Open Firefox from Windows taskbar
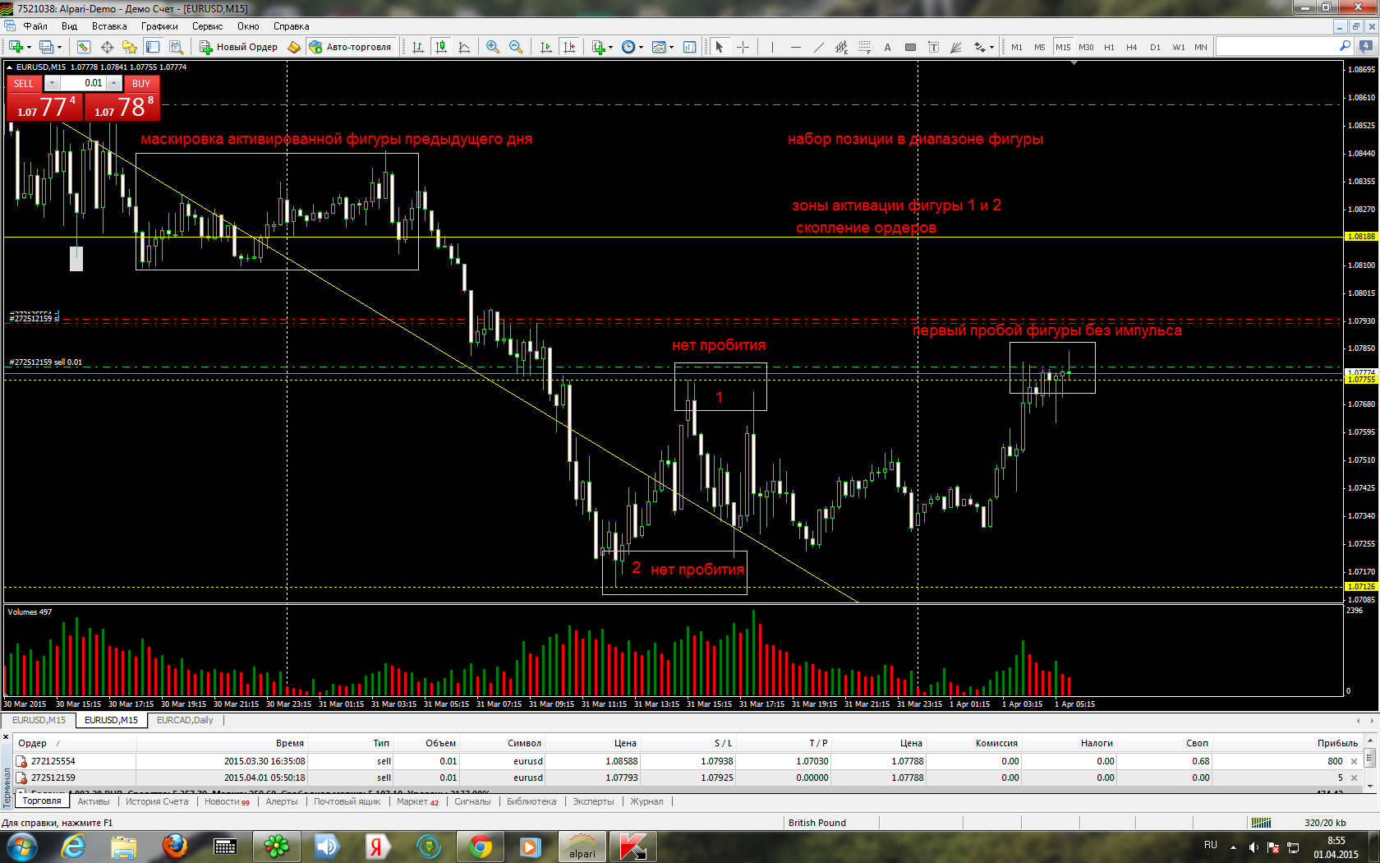This screenshot has height=863, width=1380. 174,847
